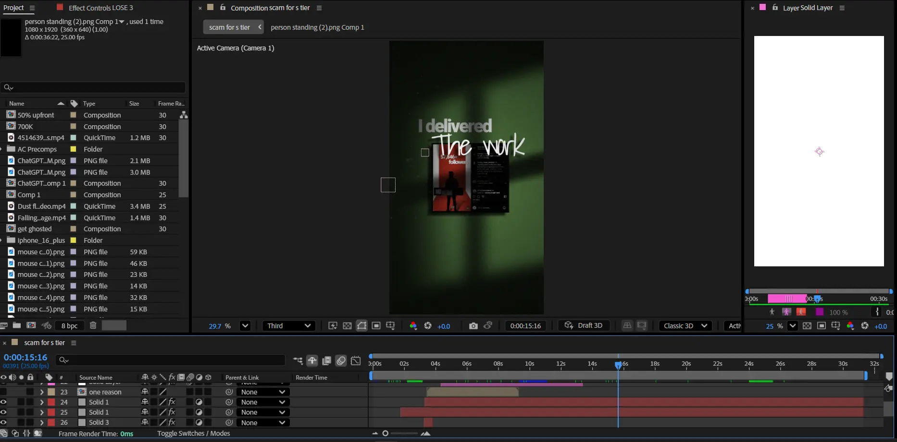
Task: Click the Frame Blending icon in timeline
Action: (326, 361)
